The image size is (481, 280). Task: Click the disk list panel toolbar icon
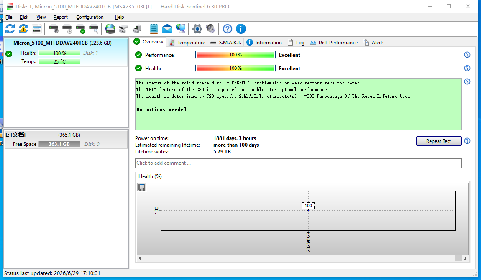tap(37, 29)
